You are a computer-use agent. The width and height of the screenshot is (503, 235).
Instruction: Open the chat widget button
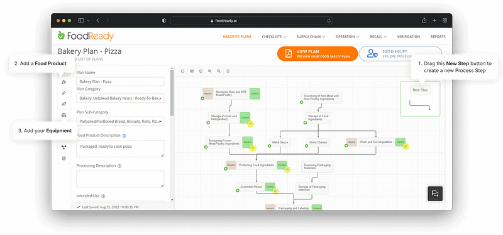(435, 194)
